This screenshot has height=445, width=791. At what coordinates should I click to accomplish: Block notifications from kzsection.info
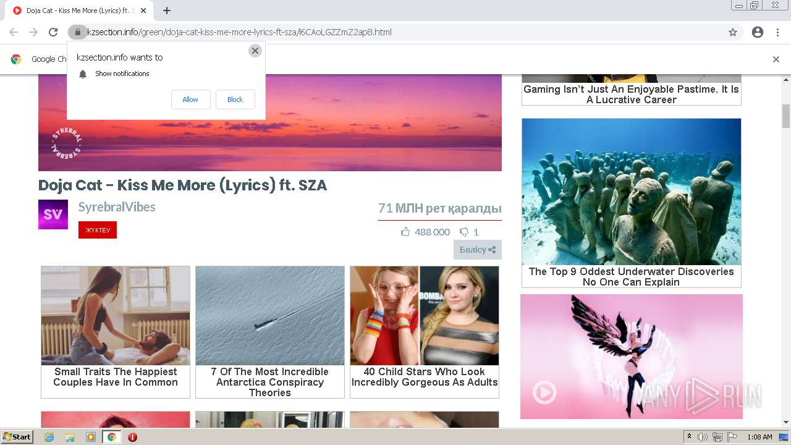click(x=235, y=100)
